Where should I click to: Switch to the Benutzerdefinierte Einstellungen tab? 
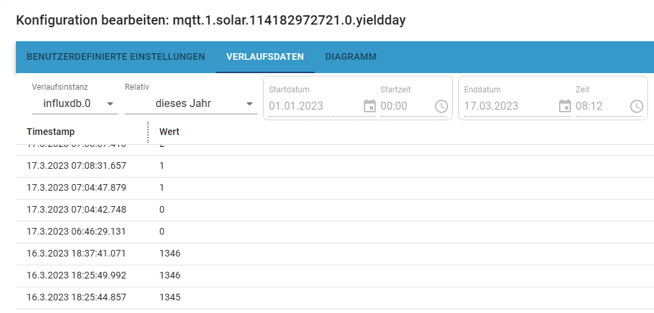pyautogui.click(x=116, y=57)
